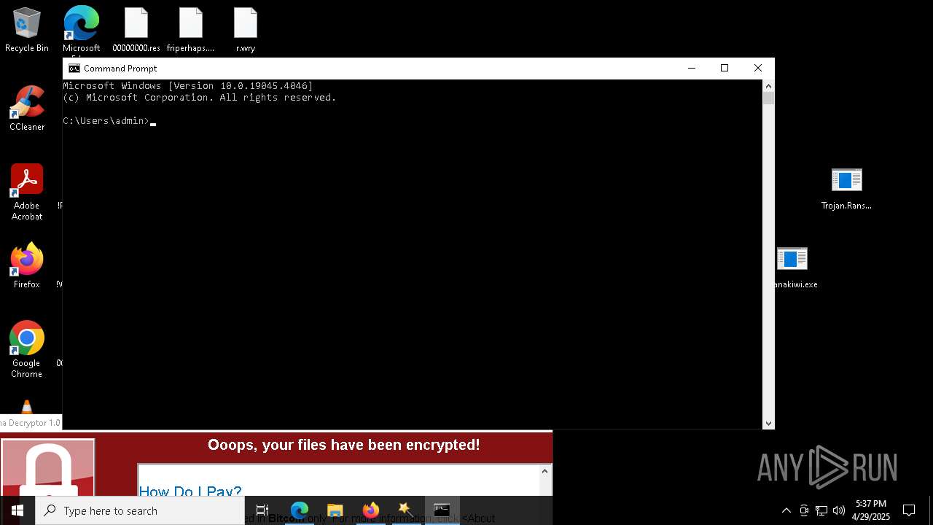Select the Trojan.Rans... executable on desktop
The width and height of the screenshot is (933, 525).
tap(846, 189)
